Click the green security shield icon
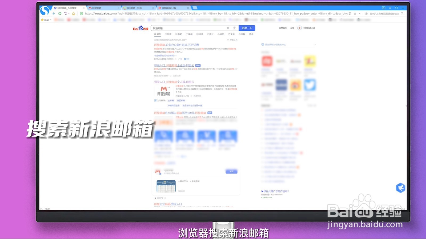The image size is (426, 239). (x=81, y=14)
